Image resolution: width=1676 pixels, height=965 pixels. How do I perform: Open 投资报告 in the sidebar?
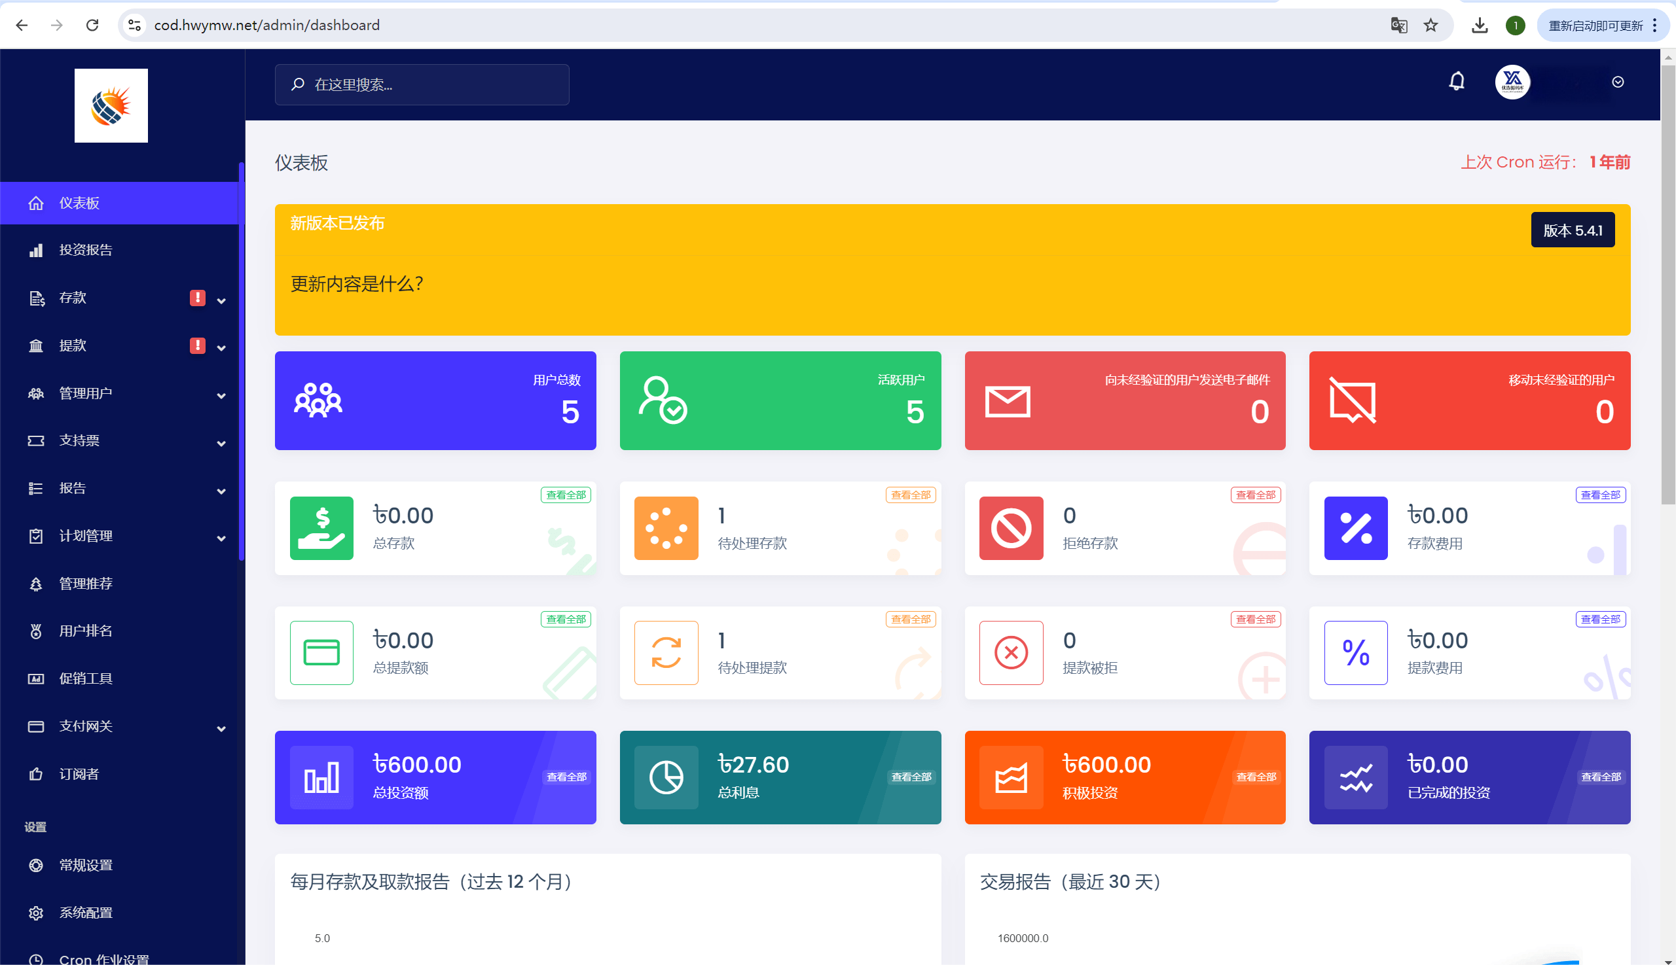[86, 250]
